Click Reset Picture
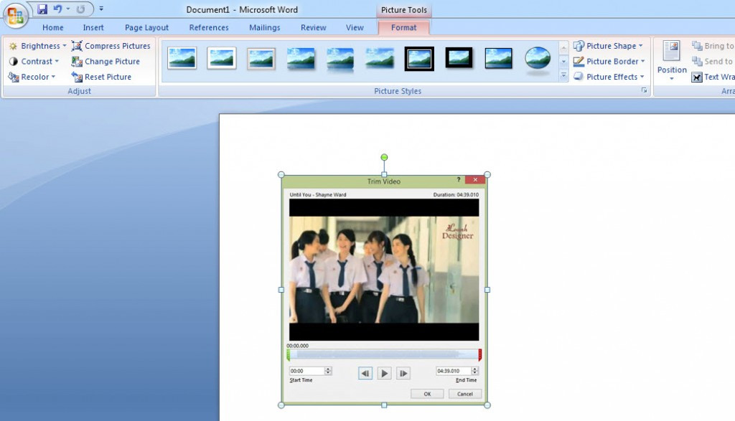This screenshot has height=421, width=735. pos(101,77)
